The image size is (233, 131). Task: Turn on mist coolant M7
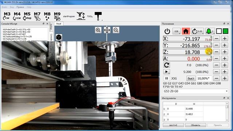tap(37, 16)
